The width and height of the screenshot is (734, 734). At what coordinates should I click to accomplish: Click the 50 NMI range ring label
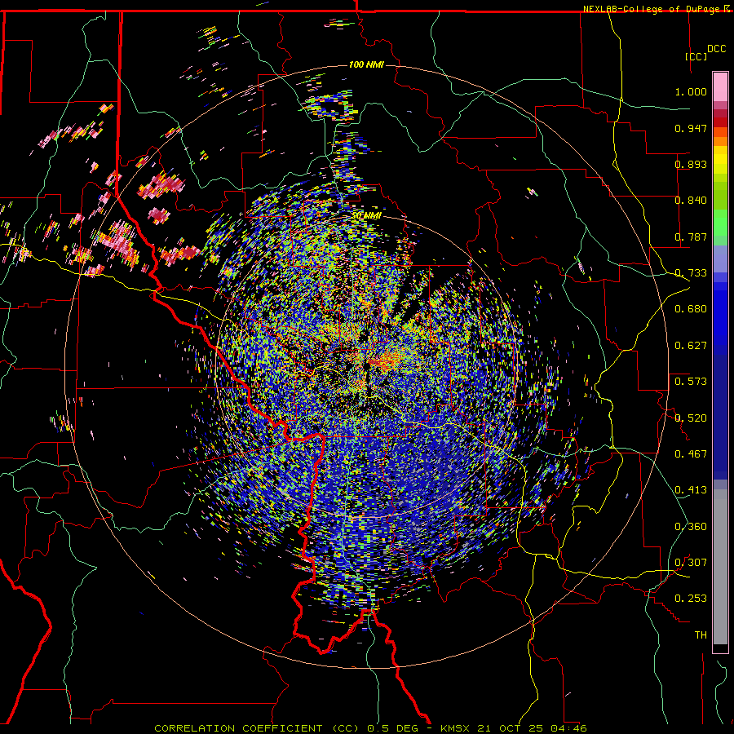point(366,216)
